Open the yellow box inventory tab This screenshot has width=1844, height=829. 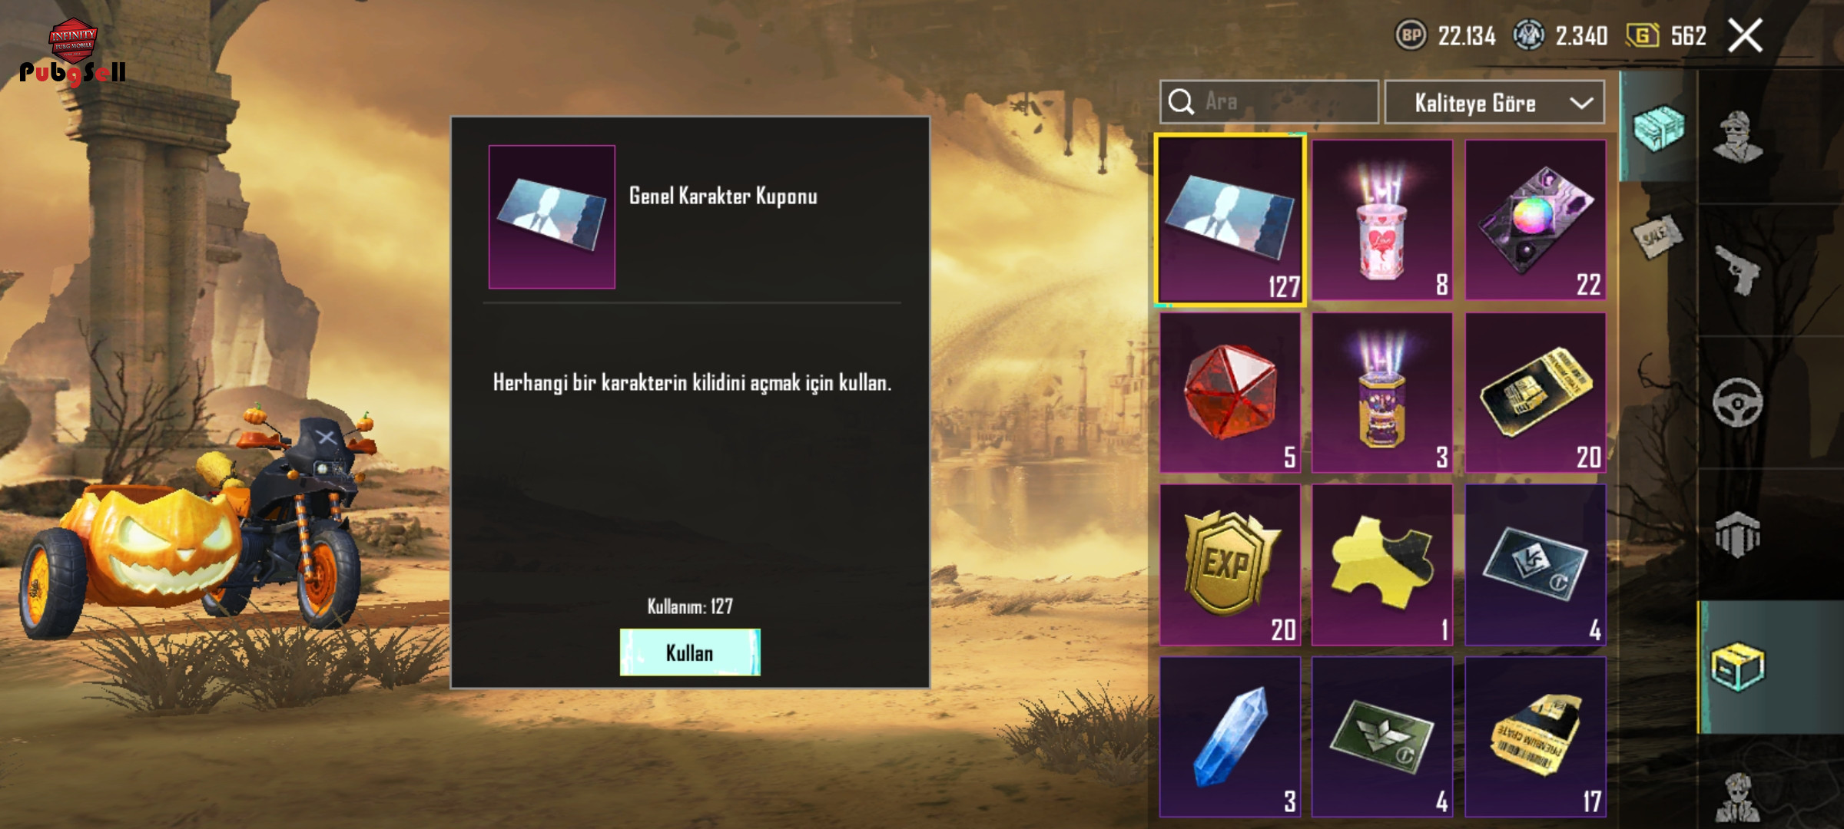(x=1738, y=666)
